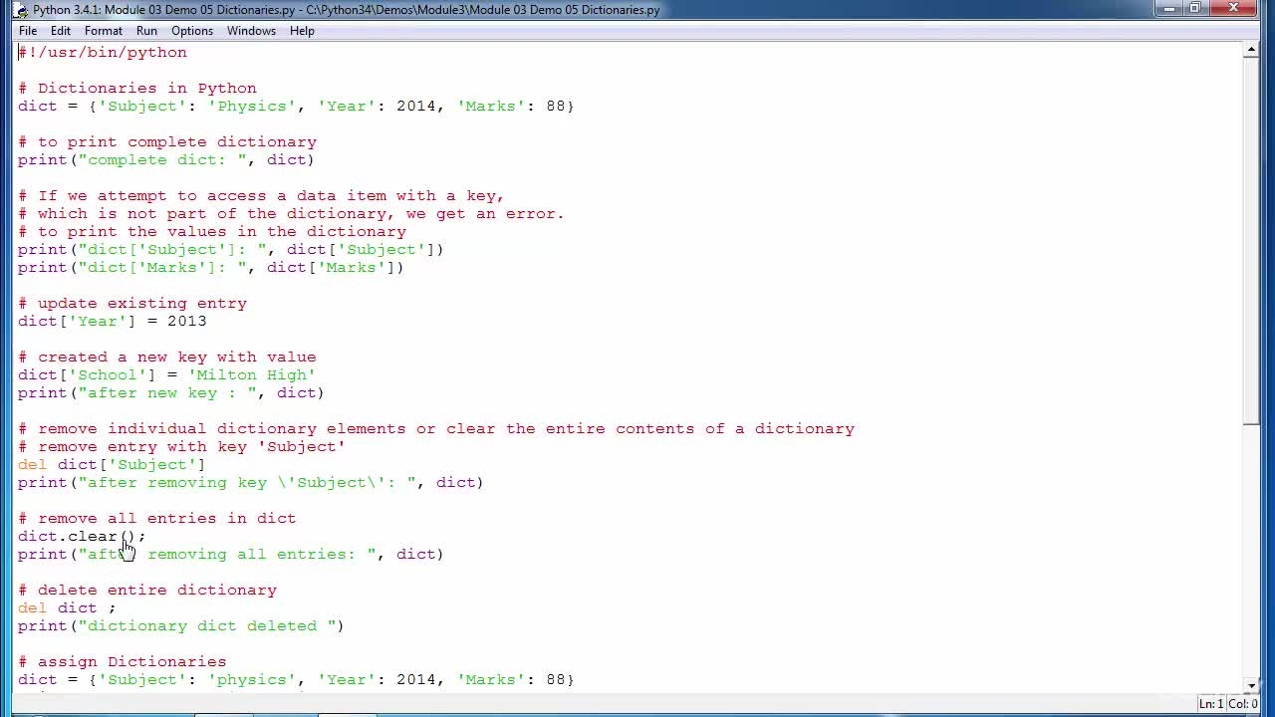Image resolution: width=1275 pixels, height=717 pixels.
Task: Click the '# Dictionaries in Python' comment
Action: (x=137, y=89)
